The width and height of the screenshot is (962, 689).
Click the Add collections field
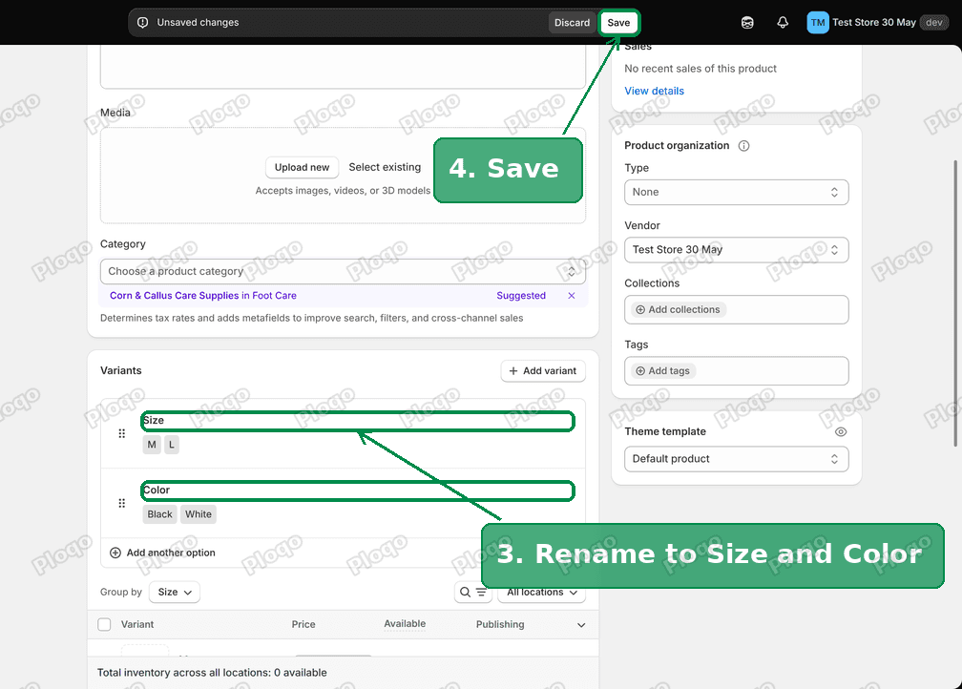[736, 310]
